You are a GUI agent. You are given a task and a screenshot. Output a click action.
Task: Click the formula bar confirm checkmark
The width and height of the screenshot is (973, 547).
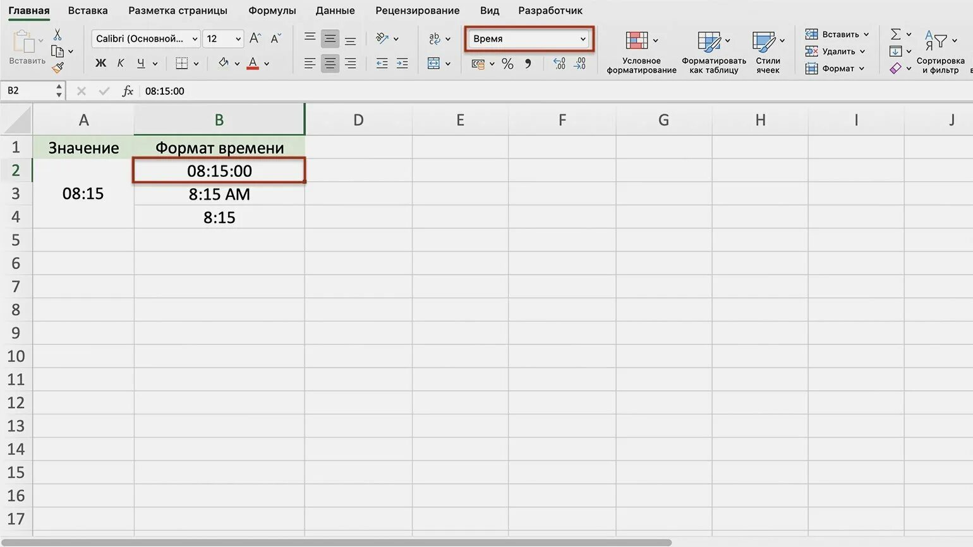click(104, 91)
